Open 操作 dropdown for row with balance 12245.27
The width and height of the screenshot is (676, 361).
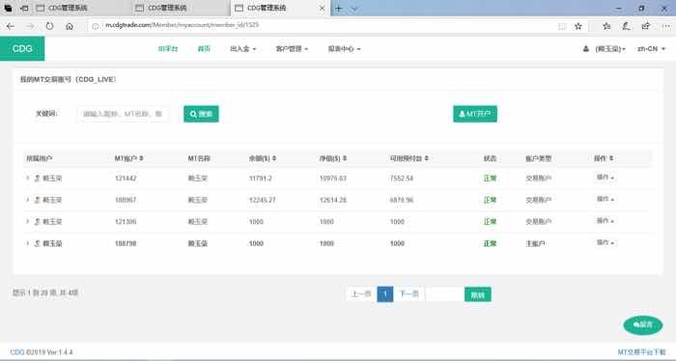[x=606, y=199]
